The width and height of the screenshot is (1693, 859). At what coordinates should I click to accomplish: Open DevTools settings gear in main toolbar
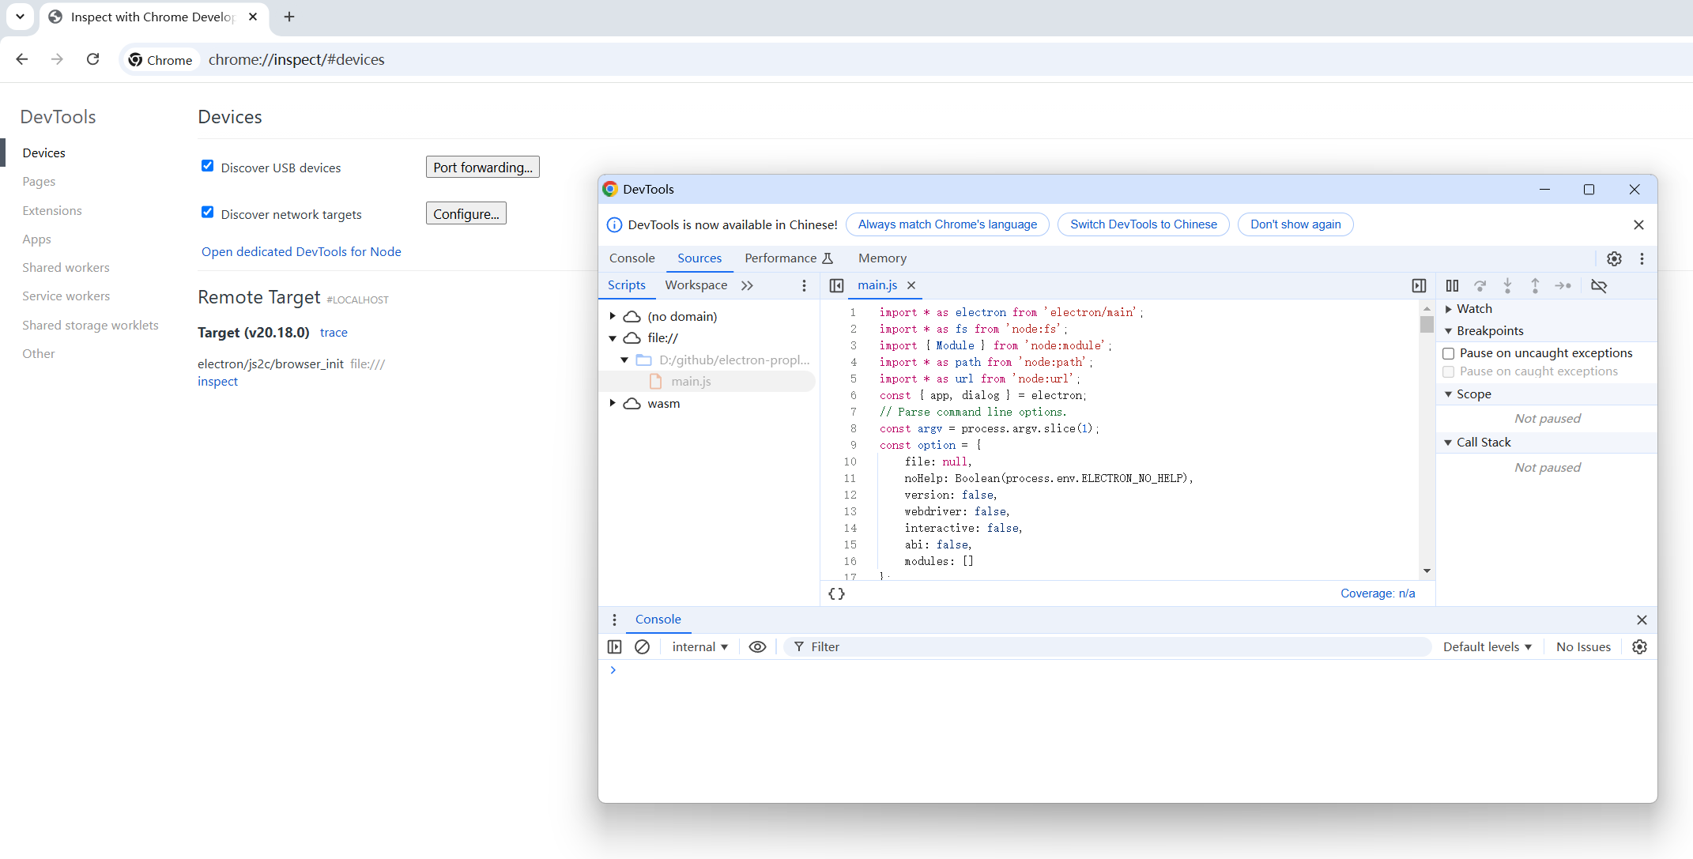[1614, 258]
